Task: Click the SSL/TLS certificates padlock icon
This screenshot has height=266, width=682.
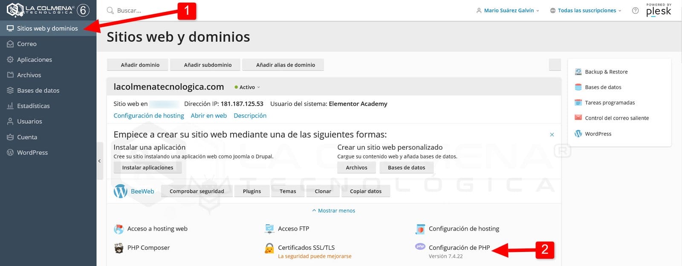Action: 269,248
